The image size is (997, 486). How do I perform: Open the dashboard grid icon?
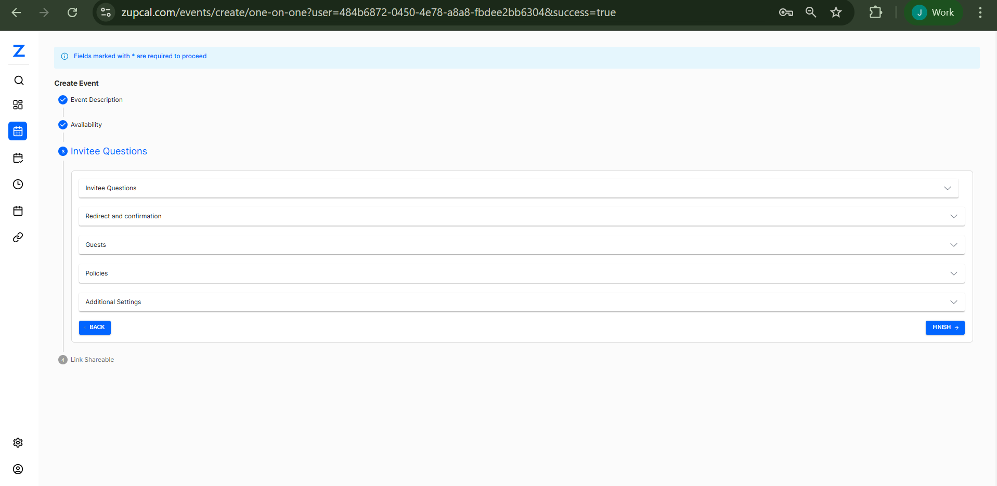point(18,105)
